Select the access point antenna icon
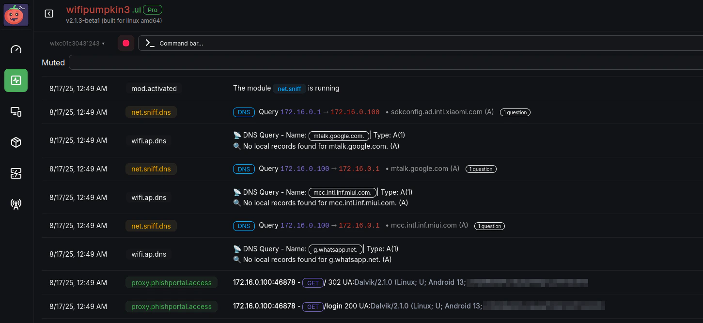This screenshot has width=703, height=323. 16,204
